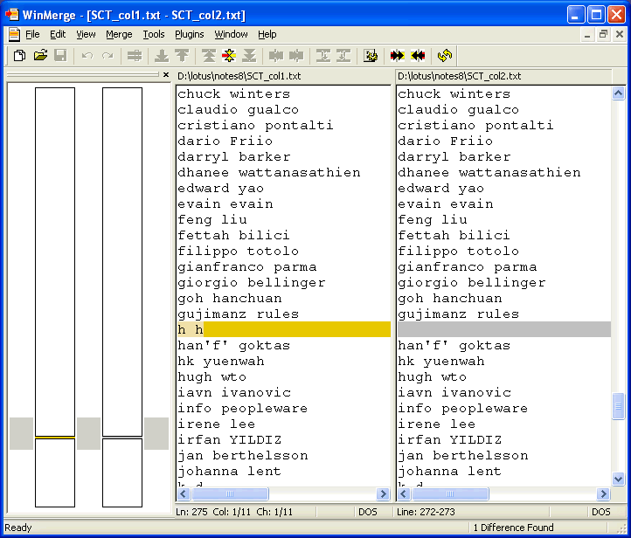This screenshot has height=538, width=631.
Task: Click Copy Right and Advance icon
Action: click(323, 56)
